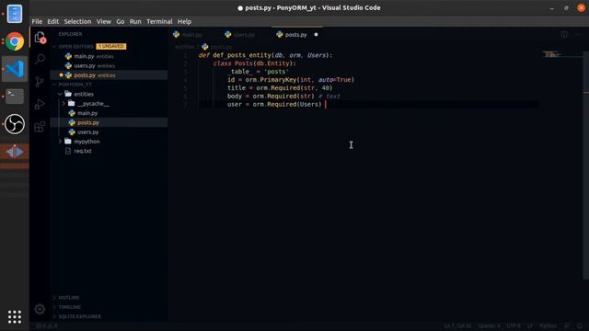Launch Google Chrome from the dock
Image resolution: width=589 pixels, height=331 pixels.
coord(15,41)
